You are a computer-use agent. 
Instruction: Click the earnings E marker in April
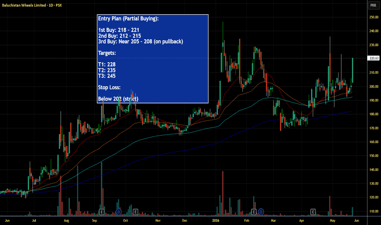pos(313,212)
